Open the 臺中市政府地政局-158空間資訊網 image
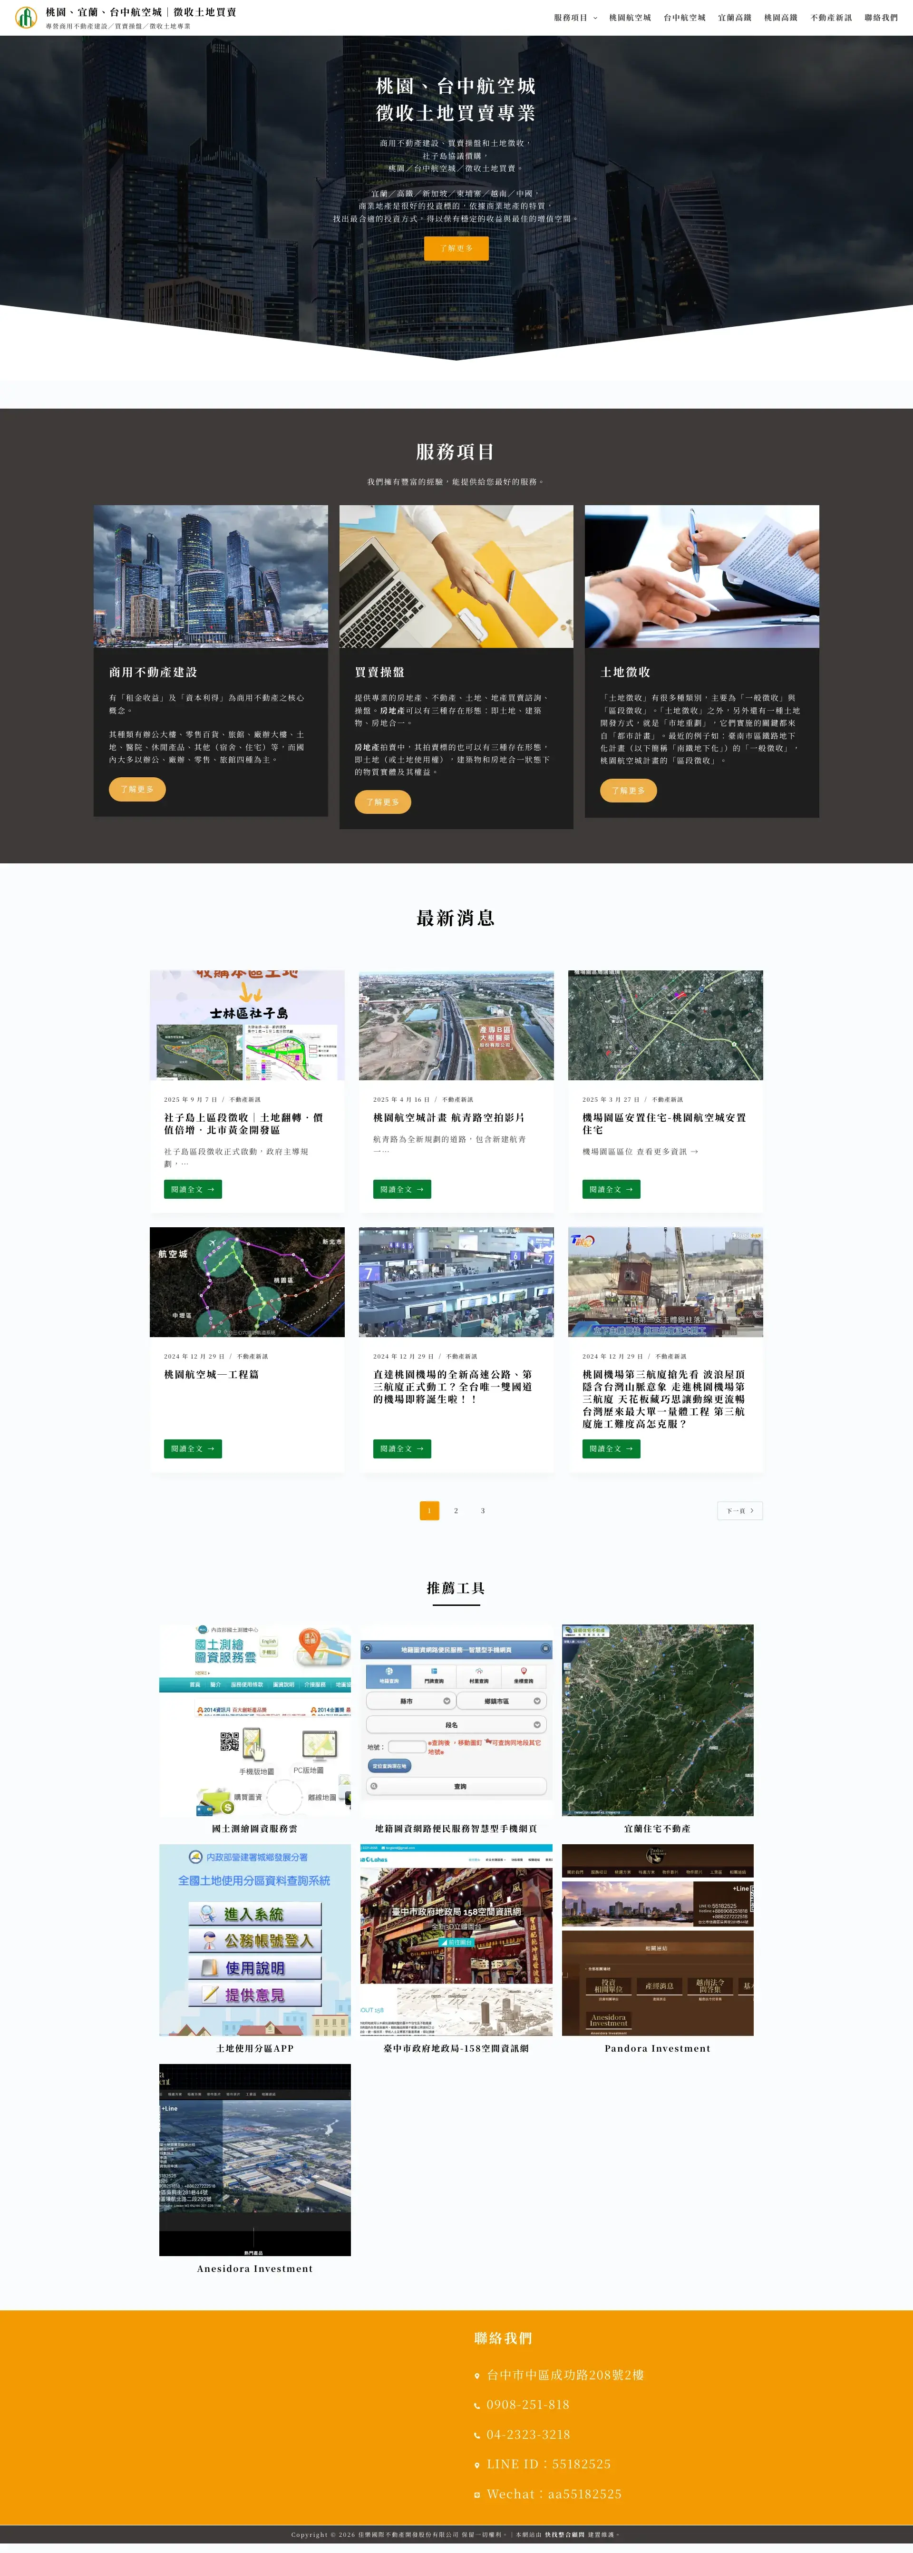 (x=456, y=1939)
